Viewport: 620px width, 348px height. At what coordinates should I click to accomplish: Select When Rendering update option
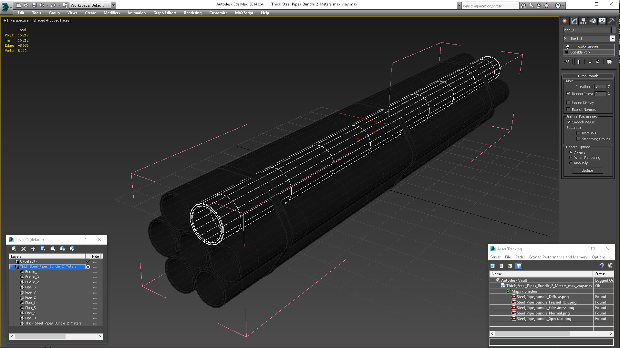coord(571,158)
